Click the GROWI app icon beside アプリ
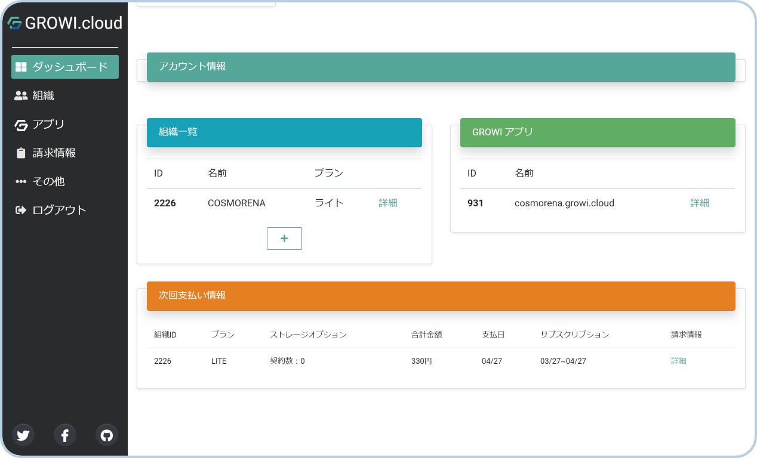The image size is (757, 458). [21, 125]
